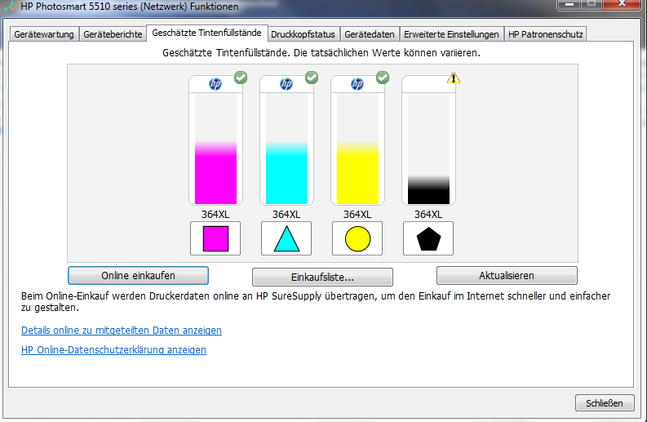
Task: Click the yellow circle cartridge icon
Action: 357,238
